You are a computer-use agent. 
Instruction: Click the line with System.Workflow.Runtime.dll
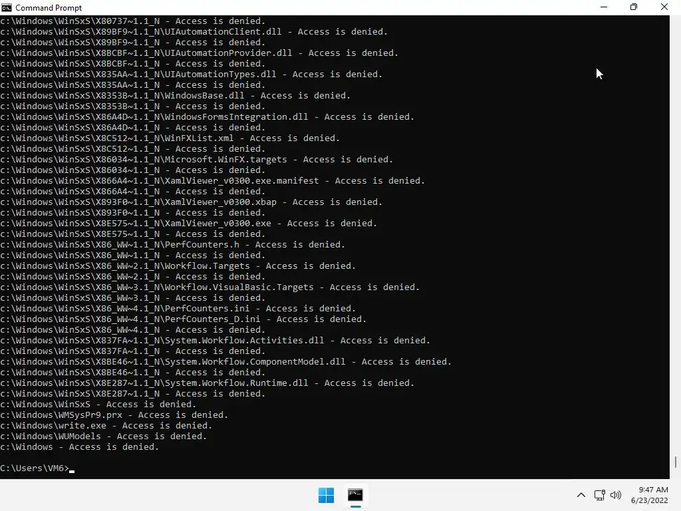[207, 383]
